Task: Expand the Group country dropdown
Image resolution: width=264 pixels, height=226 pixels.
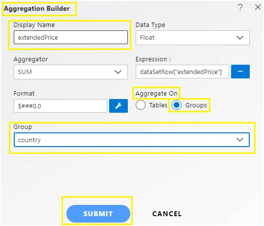Action: tap(132, 140)
